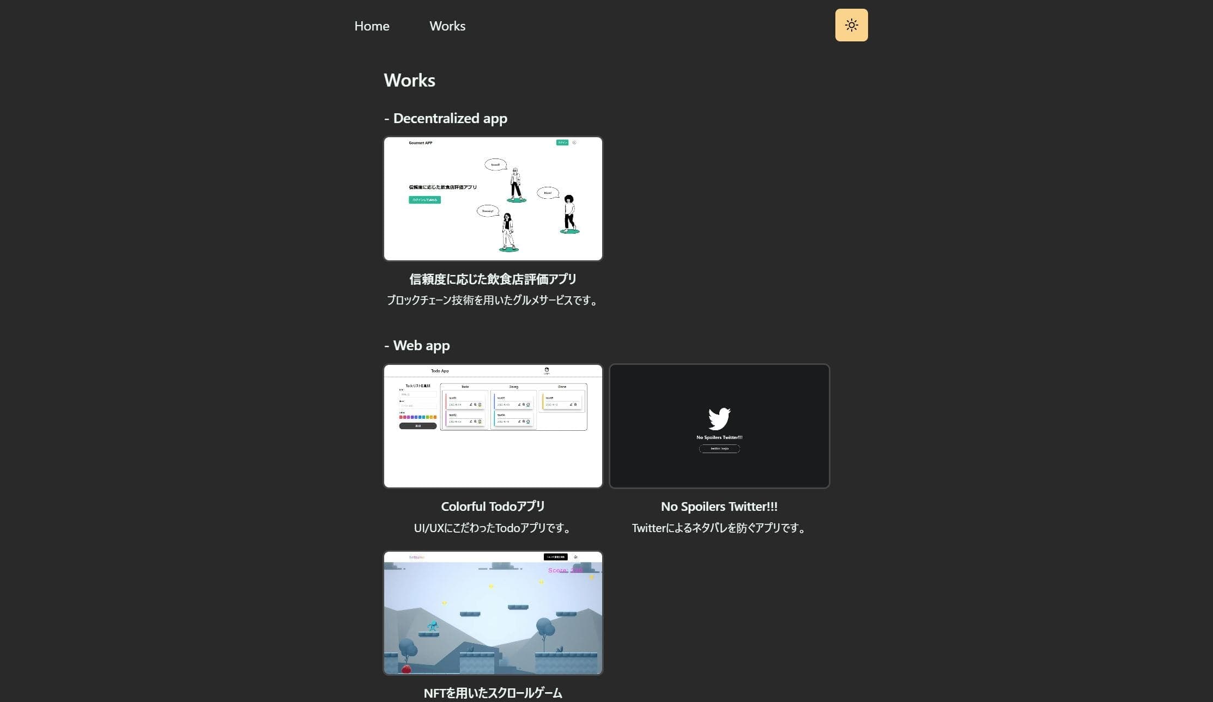Toggle light mode with the sun button
1213x702 pixels.
851,25
